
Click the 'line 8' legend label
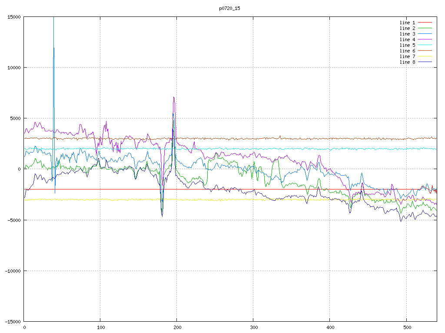407,62
